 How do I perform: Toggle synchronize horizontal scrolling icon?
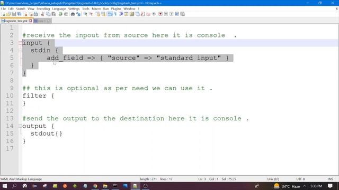point(103,14)
